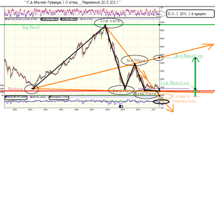This screenshot has width=215, height=201.
Task: Click the '2nd Wave' label
Action: pos(123,91)
